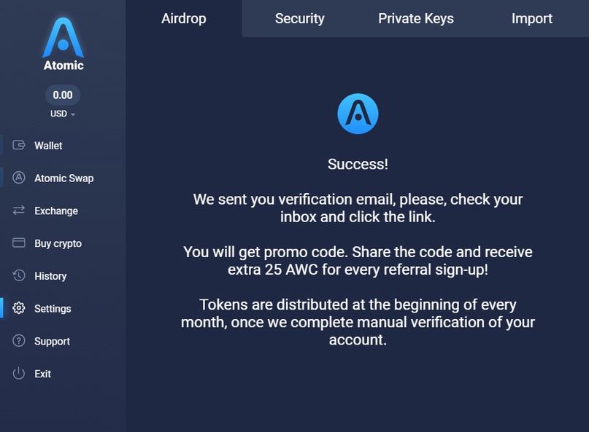Click the Exit power icon
The width and height of the screenshot is (589, 432).
(19, 374)
